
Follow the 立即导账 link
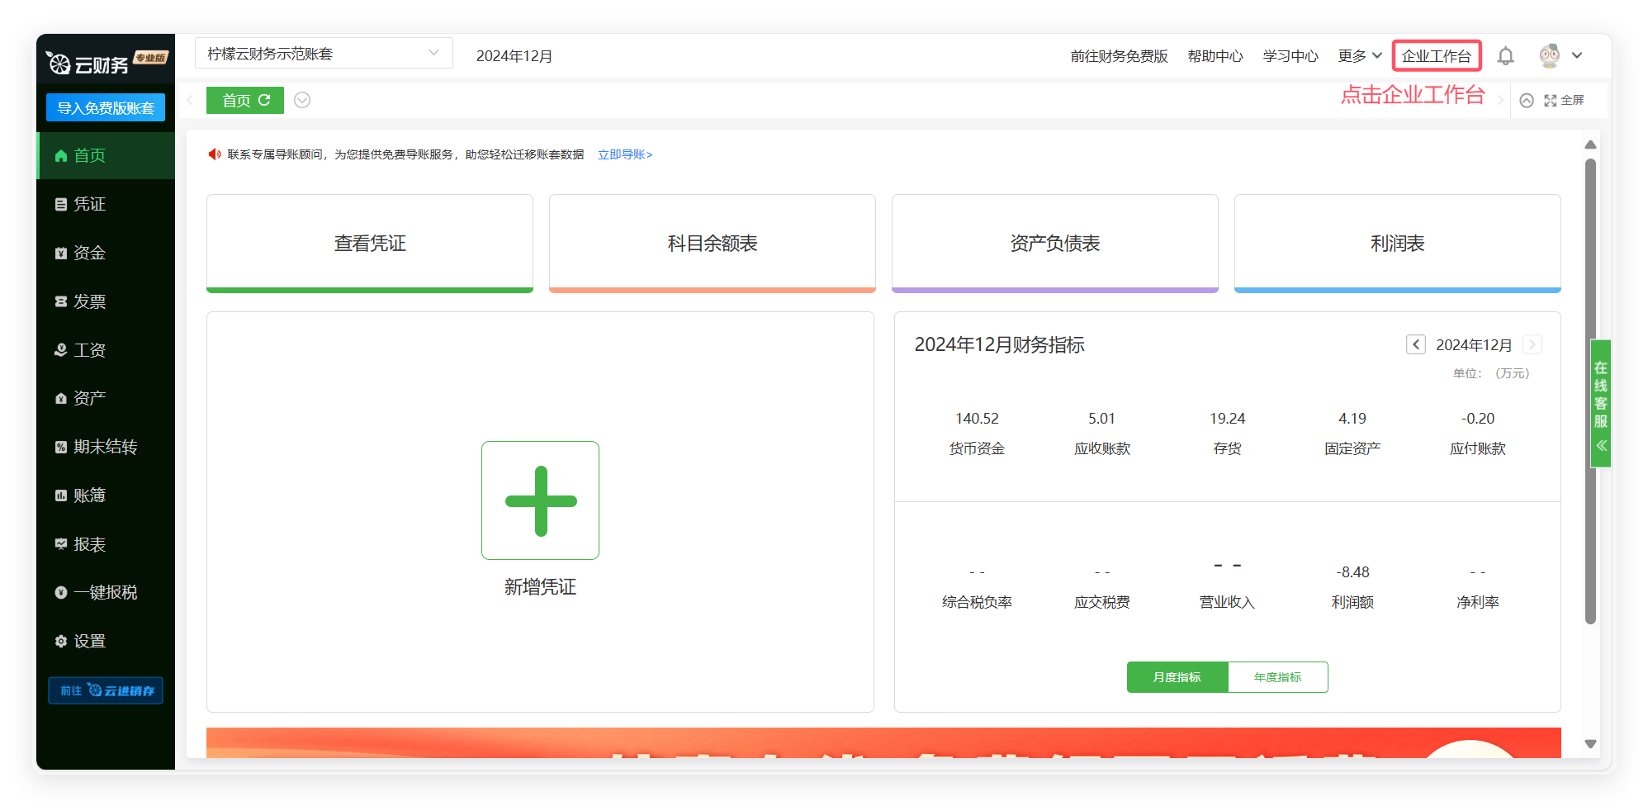pos(625,154)
